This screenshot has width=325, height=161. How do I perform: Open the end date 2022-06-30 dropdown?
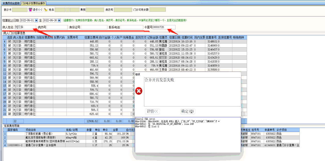pyautogui.click(x=59, y=20)
